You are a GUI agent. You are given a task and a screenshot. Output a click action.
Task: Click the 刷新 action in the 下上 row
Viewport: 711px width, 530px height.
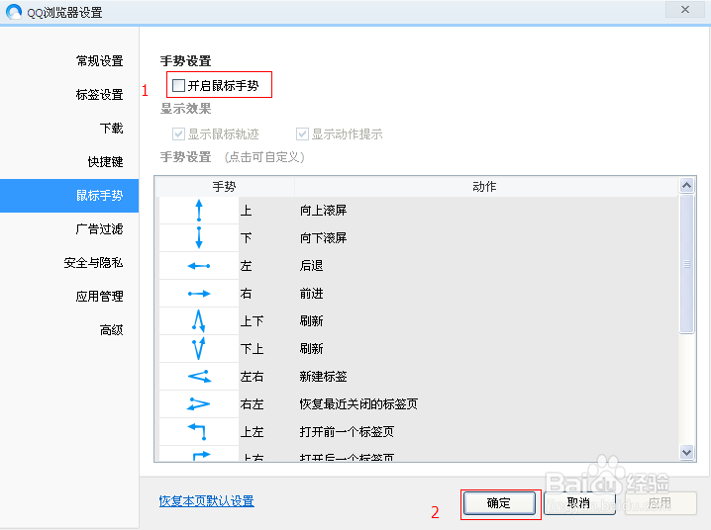pyautogui.click(x=311, y=349)
